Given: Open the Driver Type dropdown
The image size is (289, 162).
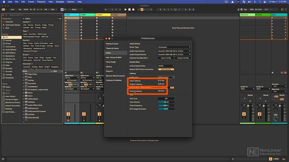Looking at the screenshot, I should pyautogui.click(x=174, y=47).
